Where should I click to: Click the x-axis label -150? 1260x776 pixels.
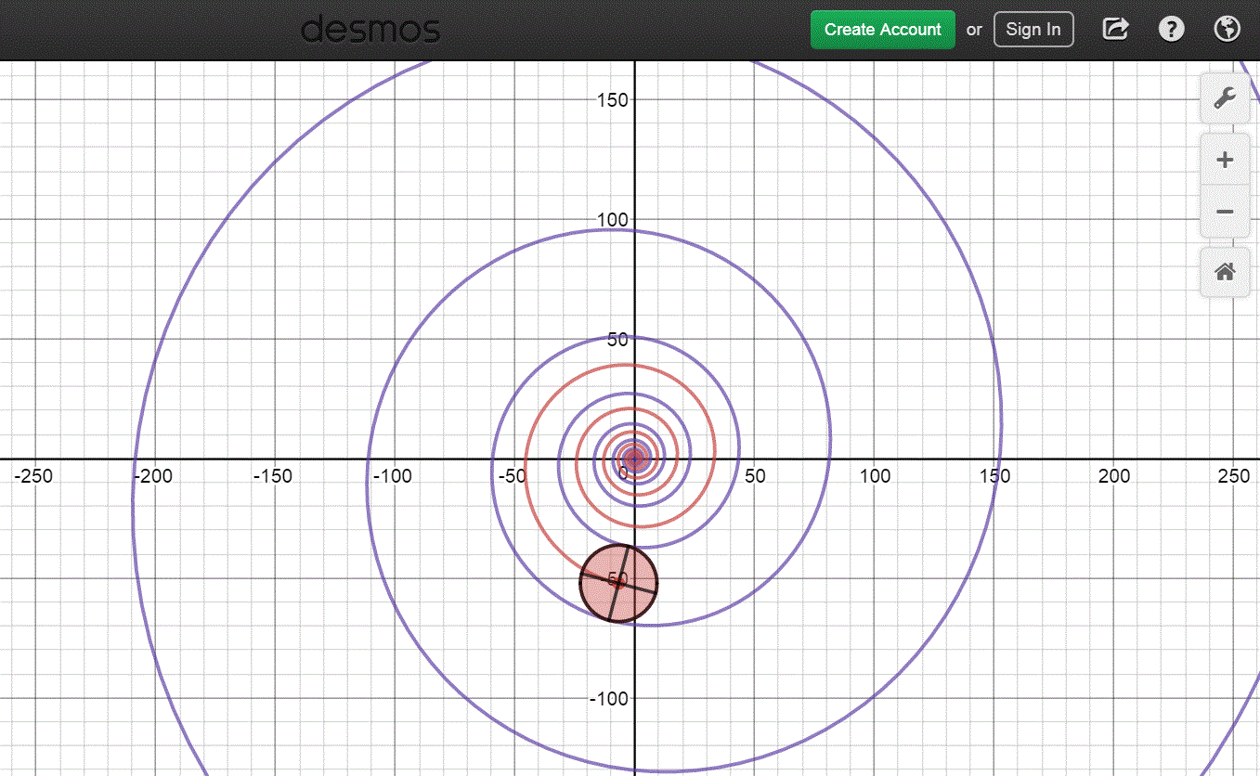pos(273,476)
